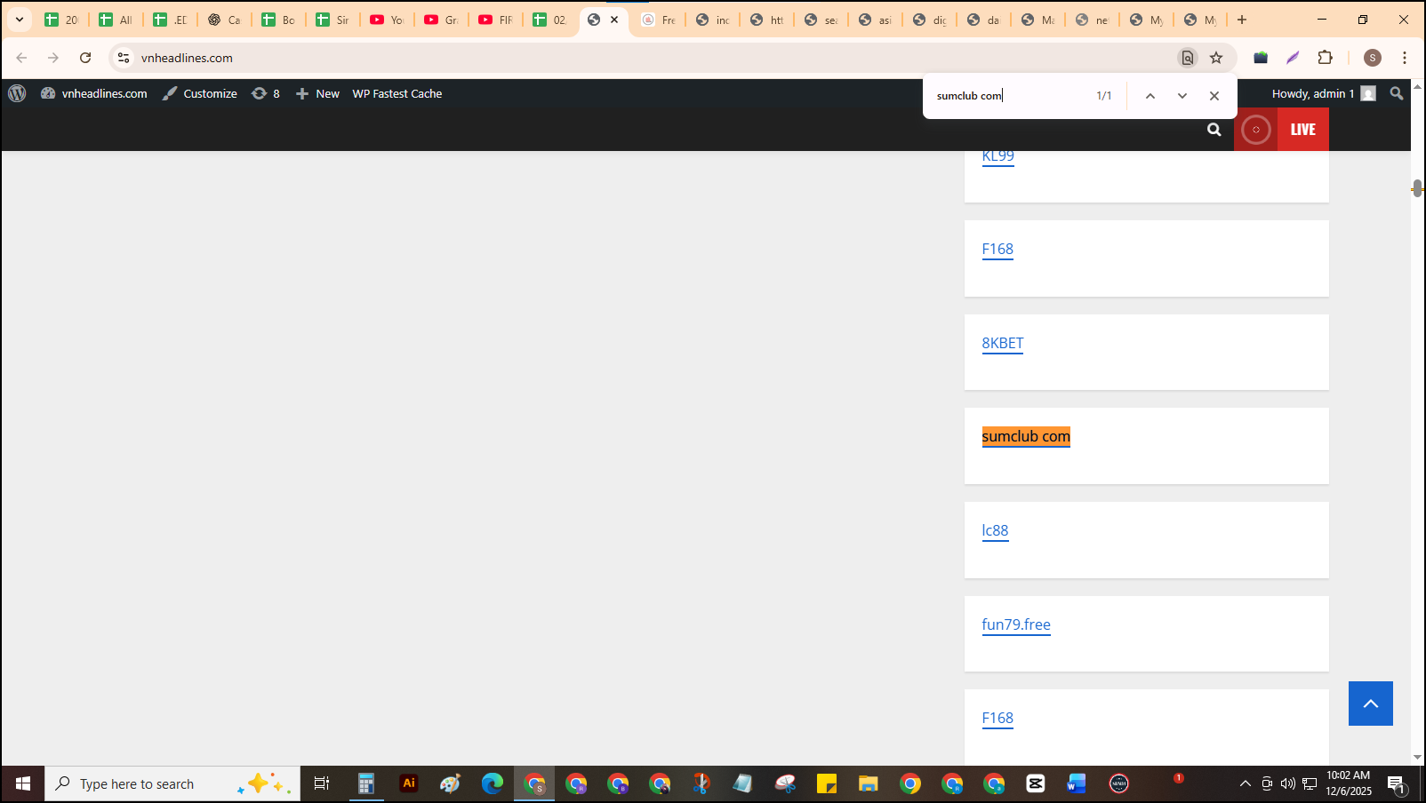Close the find-in-page bar
Image resolution: width=1426 pixels, height=803 pixels.
point(1214,96)
